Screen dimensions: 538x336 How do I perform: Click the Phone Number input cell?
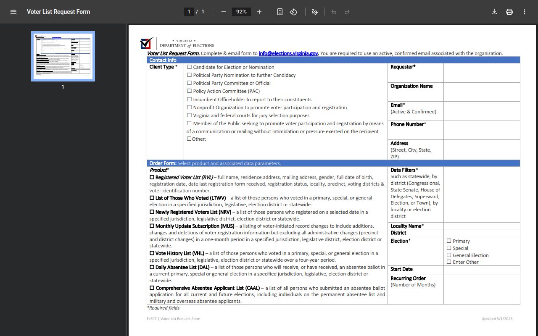click(482, 130)
